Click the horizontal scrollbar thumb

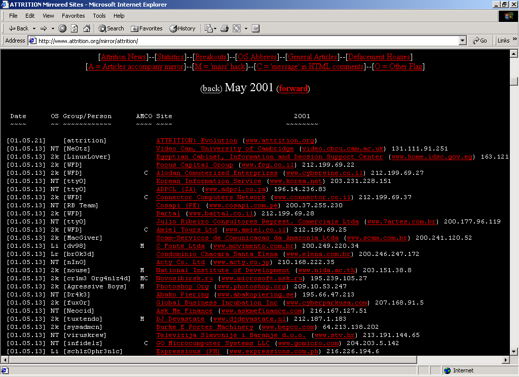pos(212,360)
